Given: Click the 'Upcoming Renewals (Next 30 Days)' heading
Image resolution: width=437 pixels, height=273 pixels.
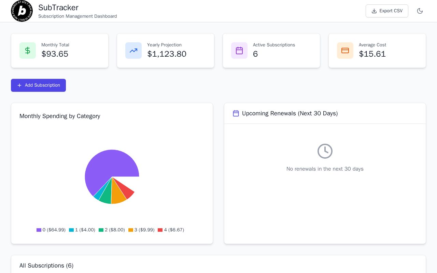Looking at the screenshot, I should point(290,113).
